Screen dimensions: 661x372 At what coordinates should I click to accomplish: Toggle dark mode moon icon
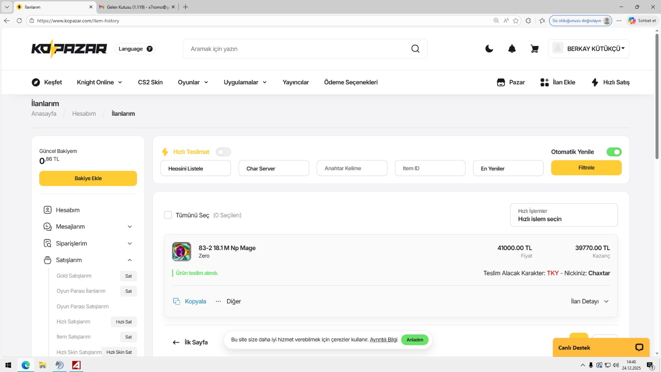click(x=489, y=49)
